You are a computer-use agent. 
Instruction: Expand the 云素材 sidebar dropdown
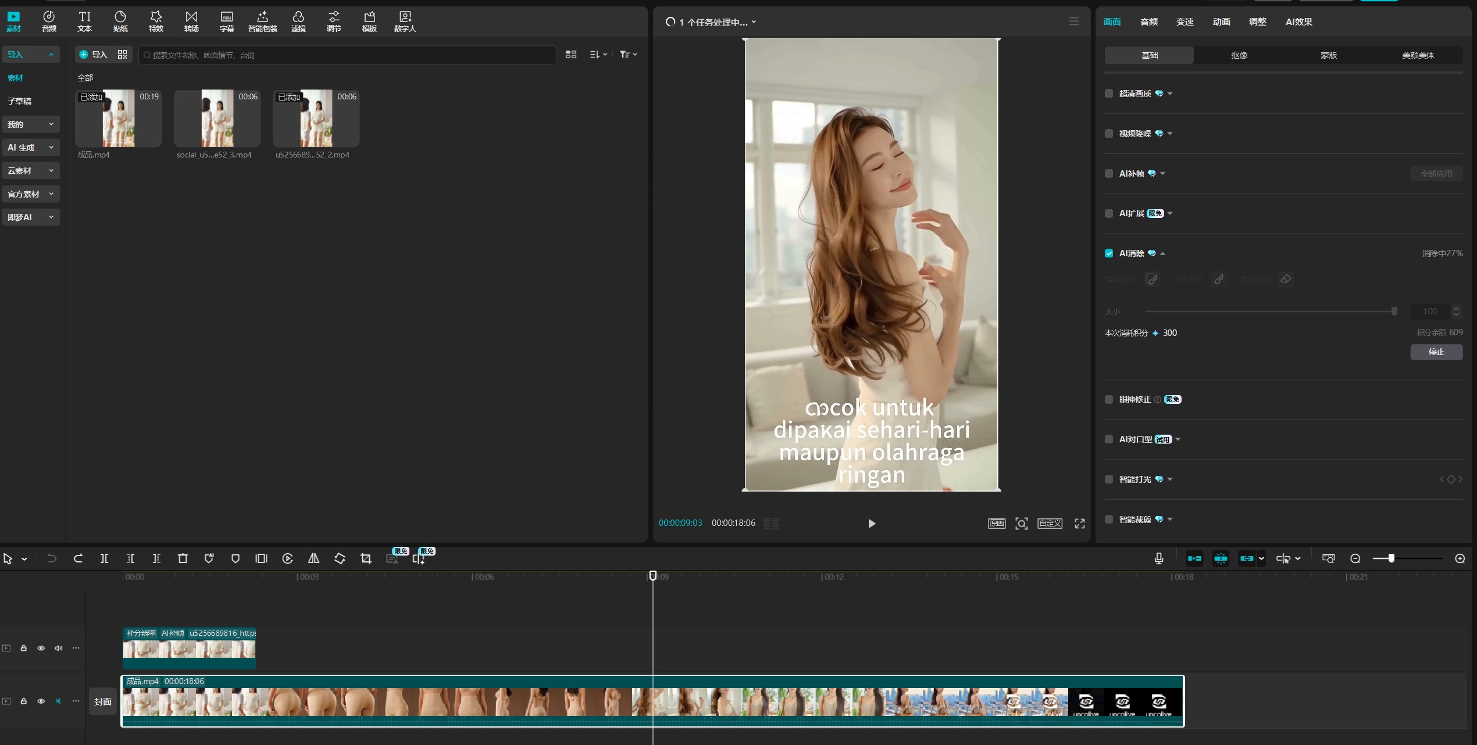click(x=30, y=171)
